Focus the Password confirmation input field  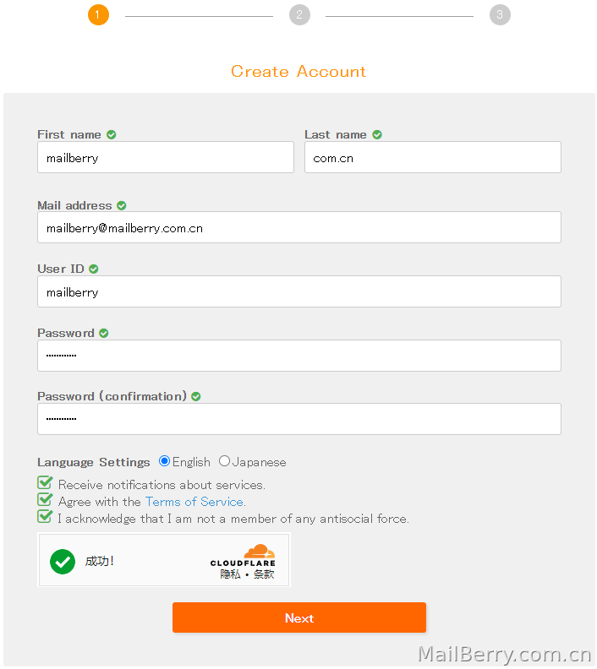click(299, 419)
